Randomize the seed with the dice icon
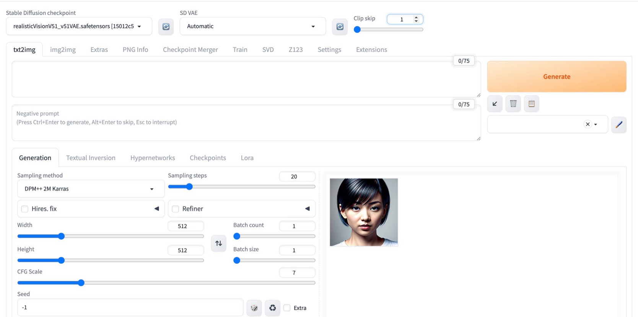 pyautogui.click(x=254, y=308)
